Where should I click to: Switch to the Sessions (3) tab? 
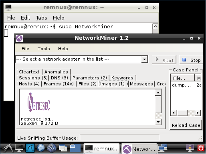click(x=33, y=78)
